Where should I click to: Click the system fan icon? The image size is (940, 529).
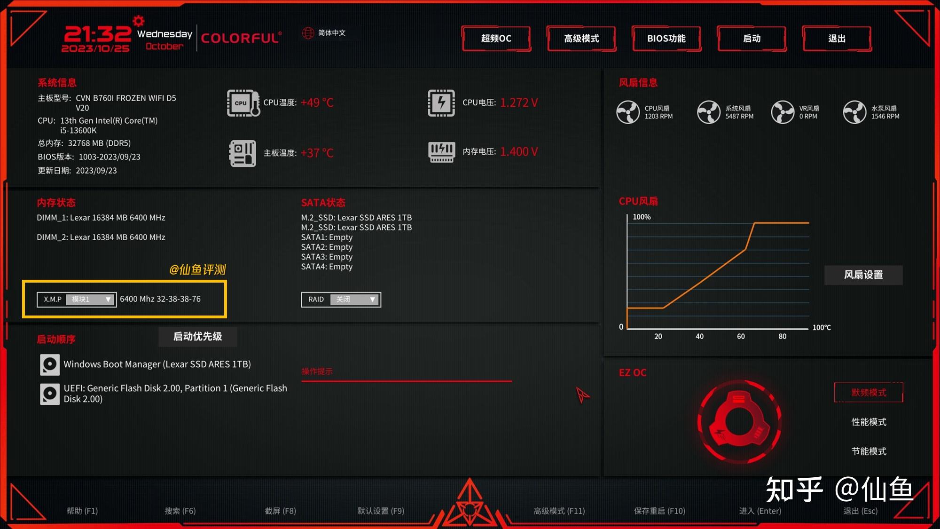point(707,110)
